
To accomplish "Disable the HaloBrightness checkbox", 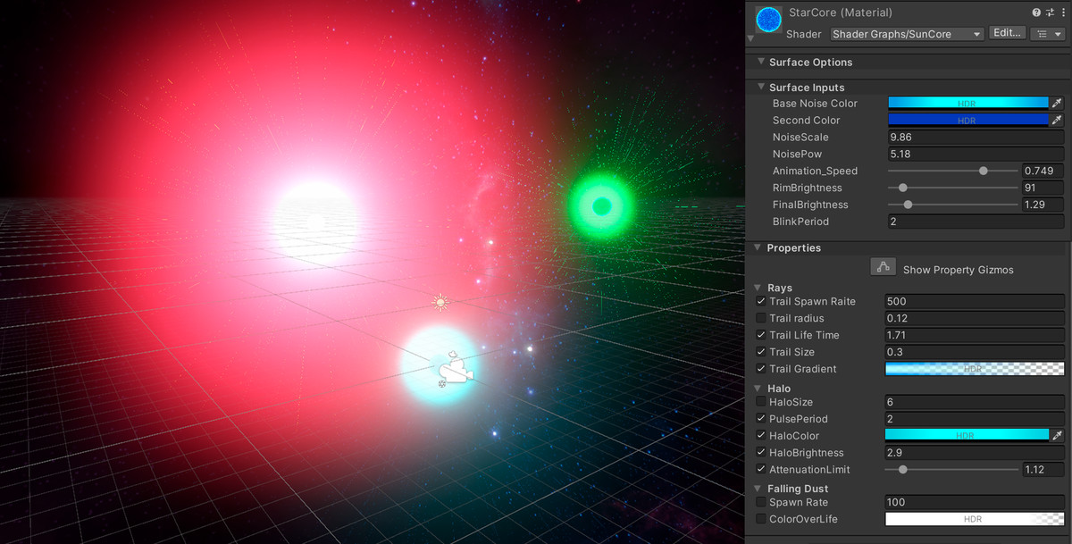I will (x=761, y=453).
